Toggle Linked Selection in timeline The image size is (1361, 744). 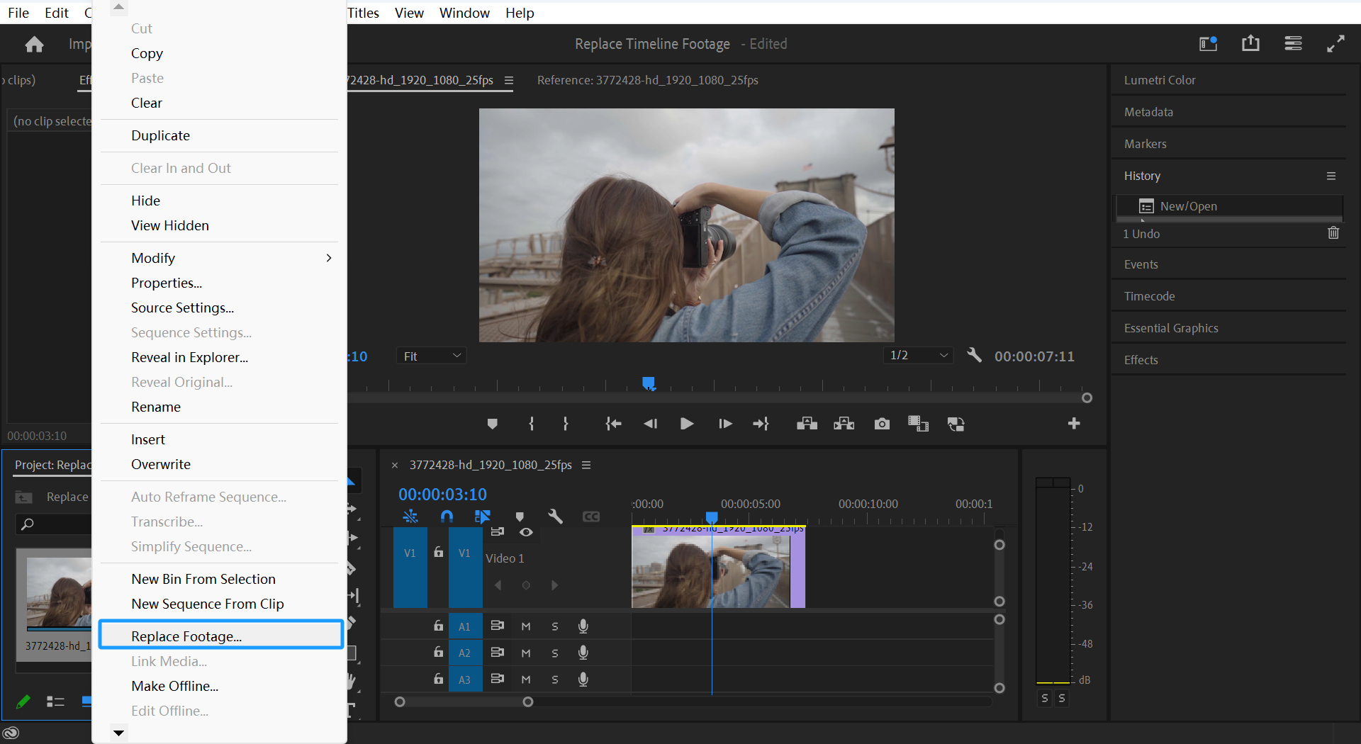(x=483, y=517)
